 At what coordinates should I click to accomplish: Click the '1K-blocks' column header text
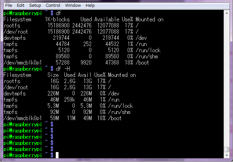click(57, 20)
